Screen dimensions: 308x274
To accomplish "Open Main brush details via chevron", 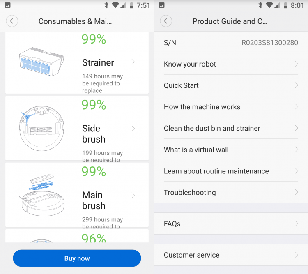I will pos(133,195).
